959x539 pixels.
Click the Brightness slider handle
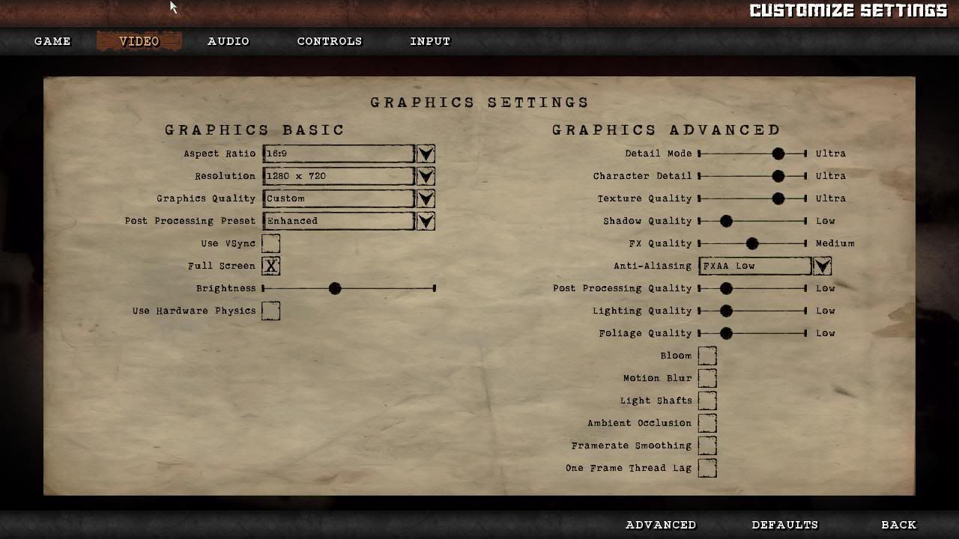pyautogui.click(x=335, y=288)
